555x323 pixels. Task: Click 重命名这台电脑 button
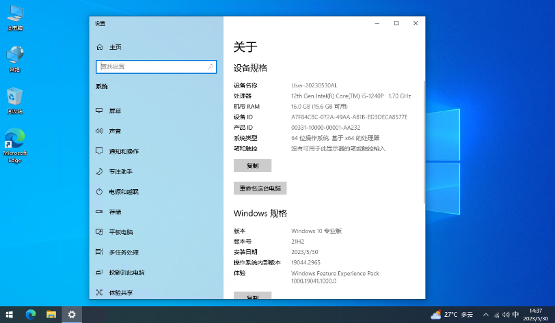(x=260, y=188)
